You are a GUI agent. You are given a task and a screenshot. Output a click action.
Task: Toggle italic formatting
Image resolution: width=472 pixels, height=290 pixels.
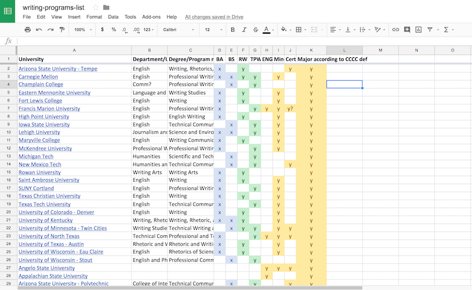tap(244, 30)
